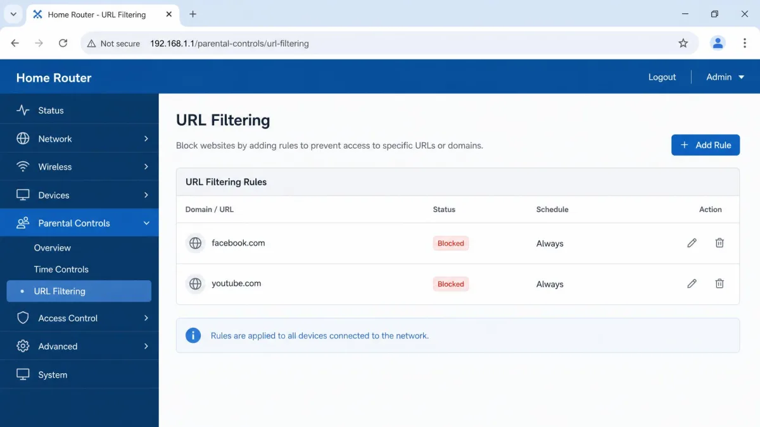Bookmark this page with the star icon
Viewport: 760px width, 427px height.
point(683,43)
